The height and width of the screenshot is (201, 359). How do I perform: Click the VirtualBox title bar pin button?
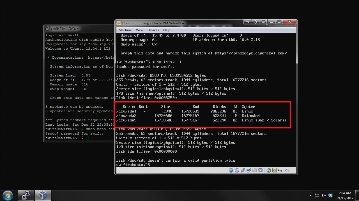[x=247, y=22]
